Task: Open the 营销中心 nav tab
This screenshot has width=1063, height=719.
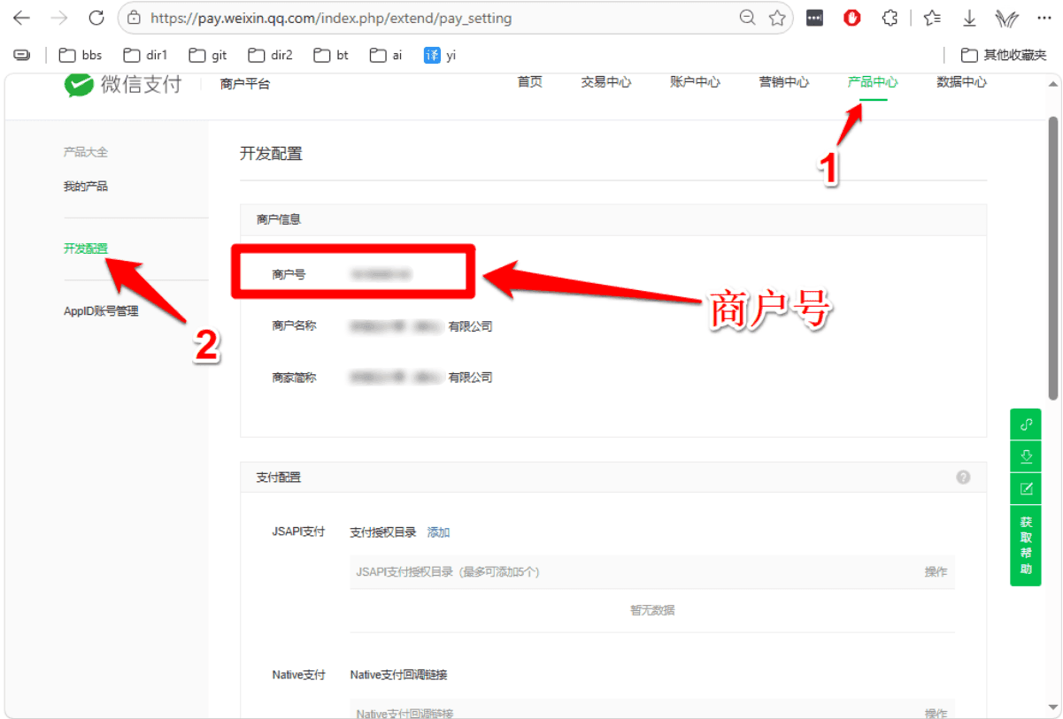Action: pyautogui.click(x=784, y=82)
